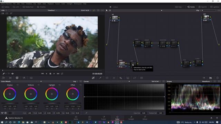This screenshot has width=221, height=124.
Task: Toggle the Timeline panel button
Action: click(41, 7)
